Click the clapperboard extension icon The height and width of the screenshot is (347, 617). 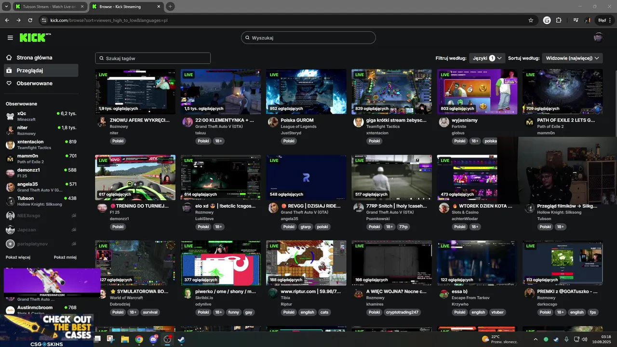coord(547,20)
